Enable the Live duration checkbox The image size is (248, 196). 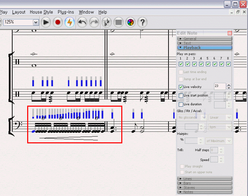(x=181, y=104)
